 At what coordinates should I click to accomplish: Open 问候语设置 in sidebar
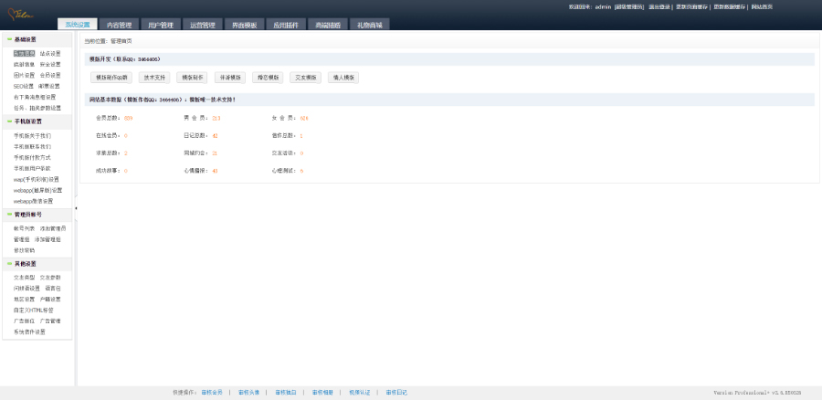pyautogui.click(x=26, y=289)
